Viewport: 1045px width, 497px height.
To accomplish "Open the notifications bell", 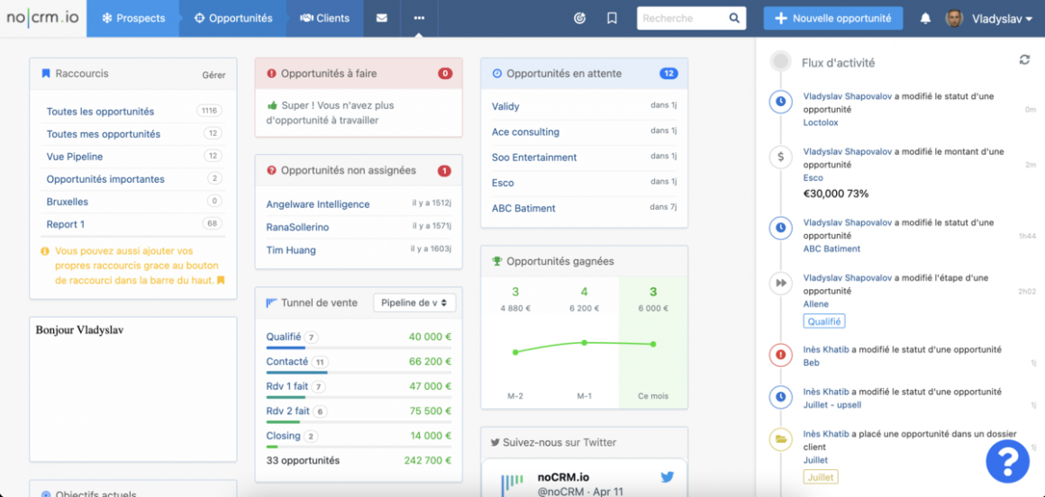I will 925,18.
